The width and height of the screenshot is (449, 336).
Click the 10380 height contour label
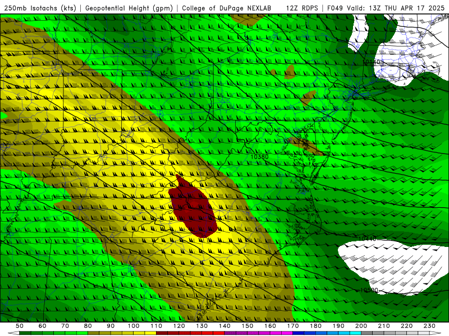coord(259,157)
